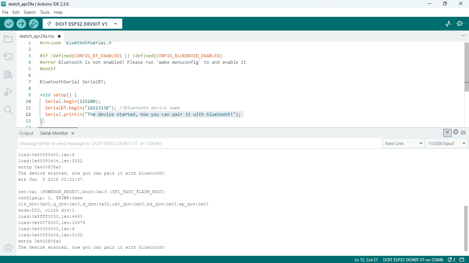Click the '#endif' line in the editor

(48, 69)
